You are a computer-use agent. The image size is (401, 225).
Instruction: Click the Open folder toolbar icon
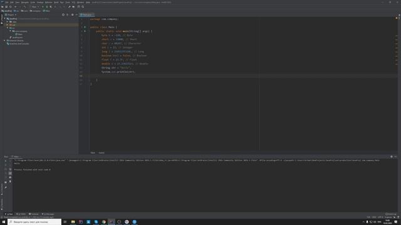[3, 7]
